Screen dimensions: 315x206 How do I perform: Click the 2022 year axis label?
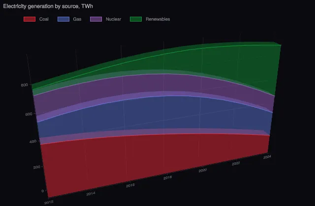236,163
